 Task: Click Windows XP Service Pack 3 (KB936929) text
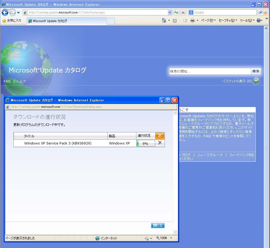58,143
